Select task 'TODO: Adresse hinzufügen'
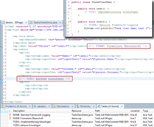This screenshot has width=154, height=127. (x=27, y=125)
